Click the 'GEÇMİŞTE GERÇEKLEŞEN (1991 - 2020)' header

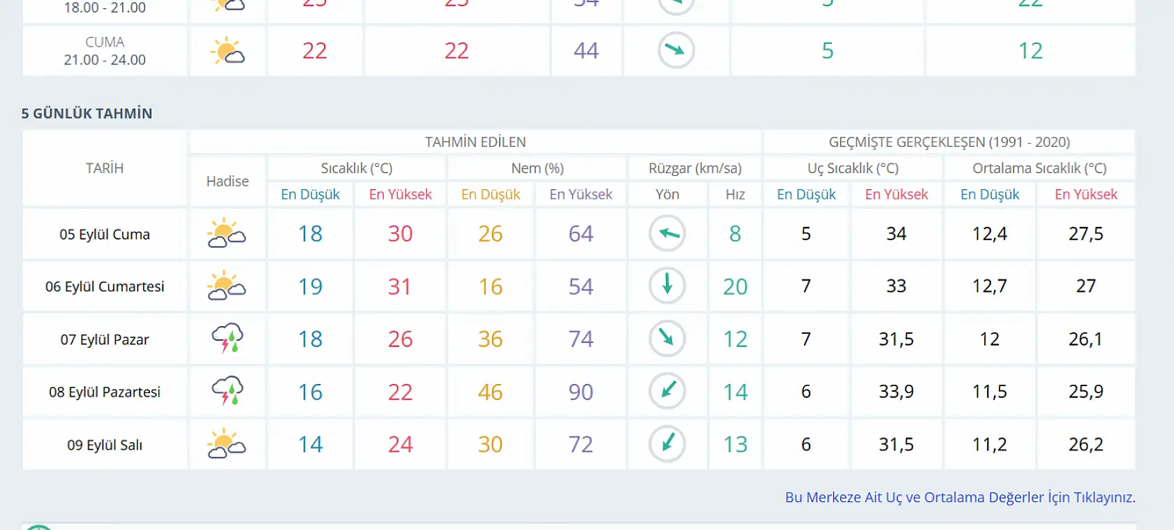[x=949, y=142]
